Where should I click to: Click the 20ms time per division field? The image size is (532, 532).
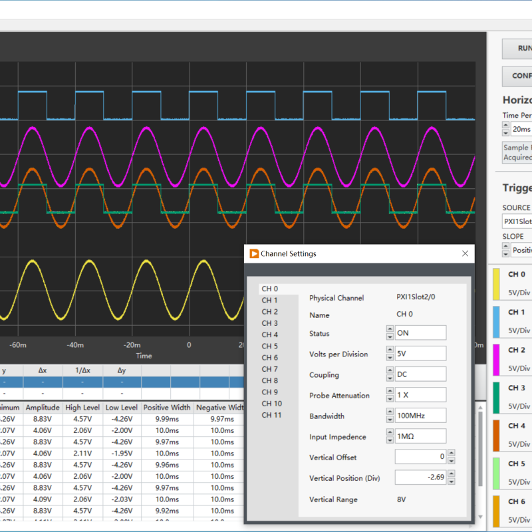[x=521, y=129]
